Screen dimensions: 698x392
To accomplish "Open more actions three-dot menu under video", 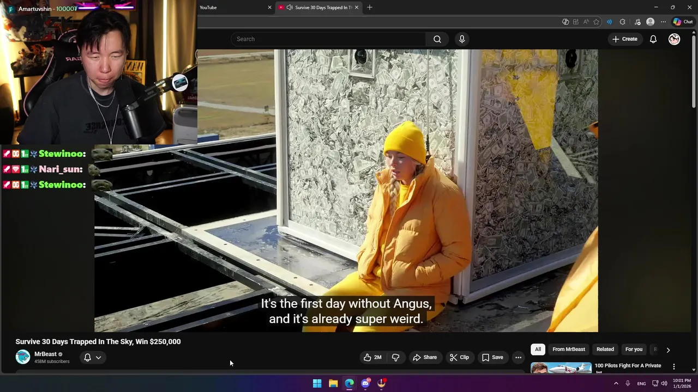I will pos(518,357).
